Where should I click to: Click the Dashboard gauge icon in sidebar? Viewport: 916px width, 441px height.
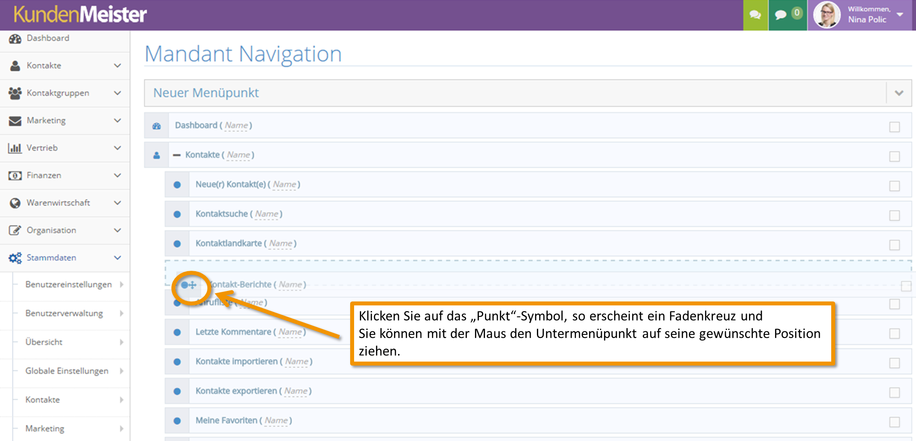click(15, 39)
